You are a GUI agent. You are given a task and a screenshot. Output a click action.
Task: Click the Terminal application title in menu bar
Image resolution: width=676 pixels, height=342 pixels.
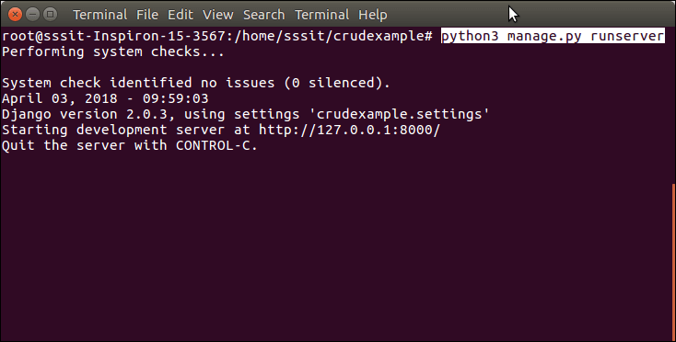(x=99, y=15)
